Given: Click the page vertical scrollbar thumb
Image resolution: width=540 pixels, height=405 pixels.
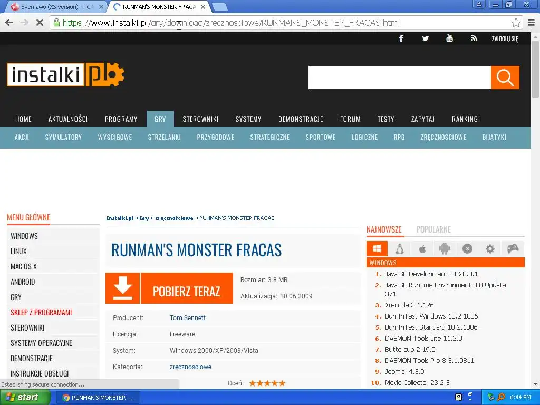Looking at the screenshot, I should (x=536, y=68).
